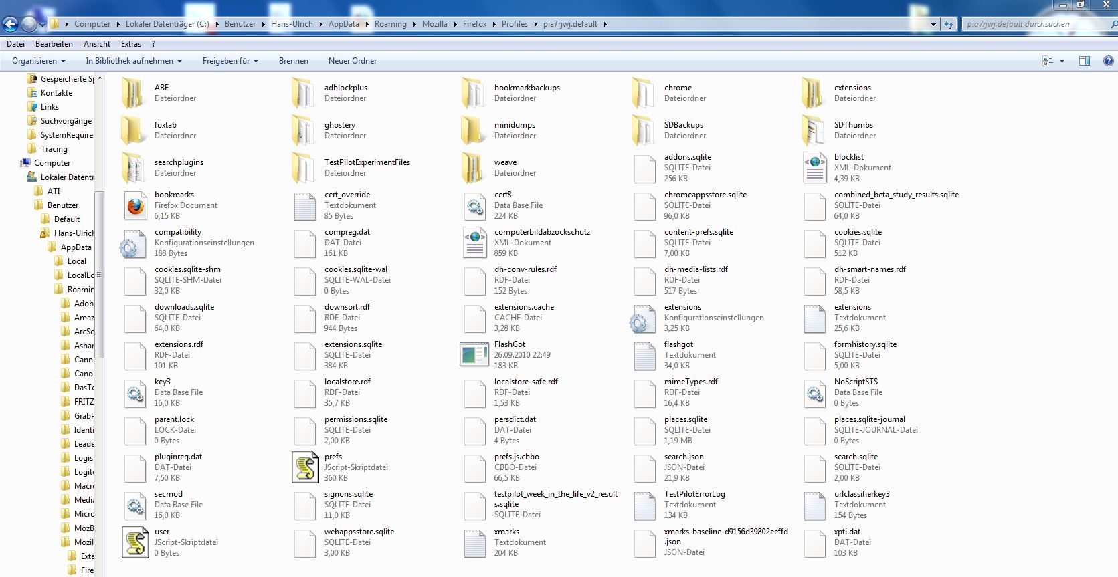The width and height of the screenshot is (1118, 577).
Task: Select AppData in the navigation tree
Action: pos(76,247)
